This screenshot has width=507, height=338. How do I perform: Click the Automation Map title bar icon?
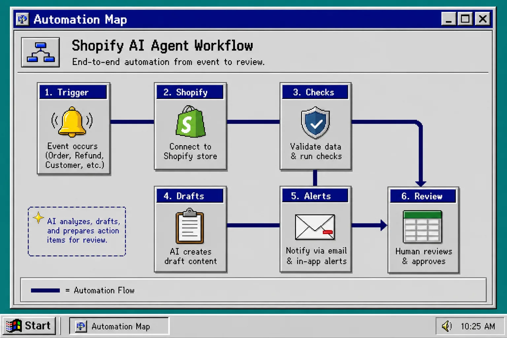pos(22,19)
